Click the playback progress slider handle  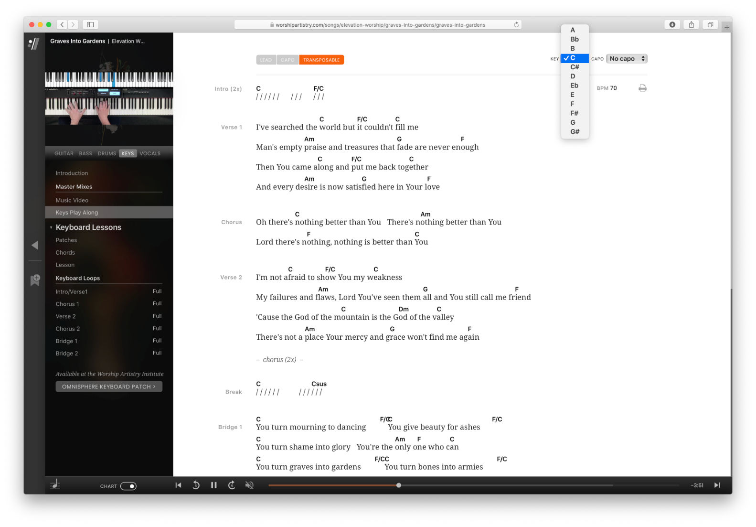398,485
